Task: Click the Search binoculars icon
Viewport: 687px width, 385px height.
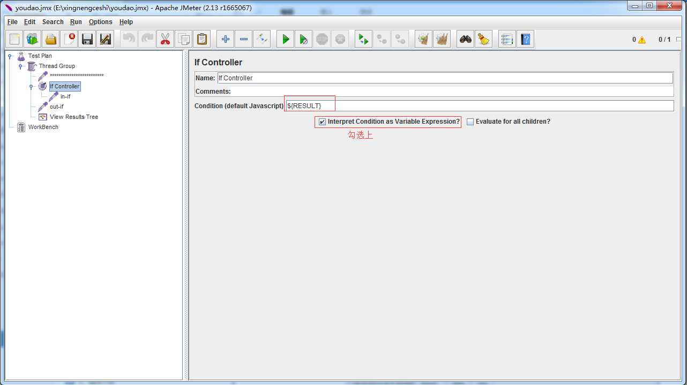Action: pos(466,39)
